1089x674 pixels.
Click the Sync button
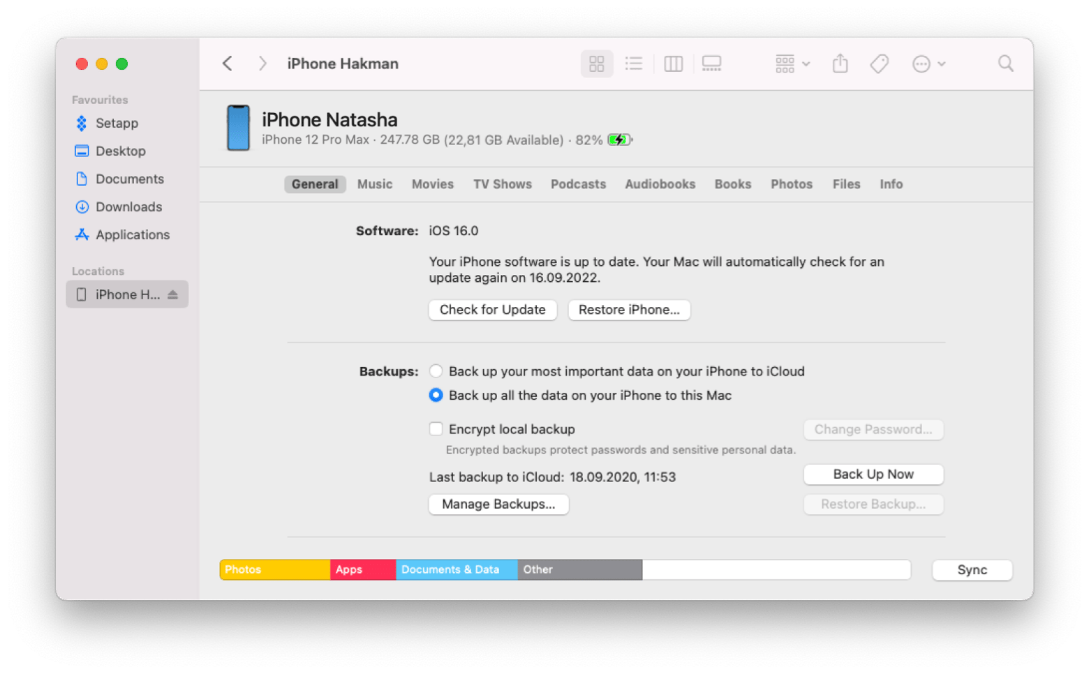coord(972,570)
